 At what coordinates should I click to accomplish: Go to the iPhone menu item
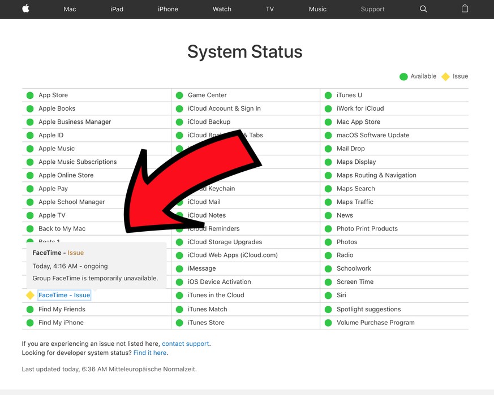tap(168, 9)
